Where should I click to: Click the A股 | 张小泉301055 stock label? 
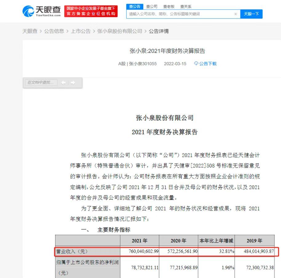[137, 63]
